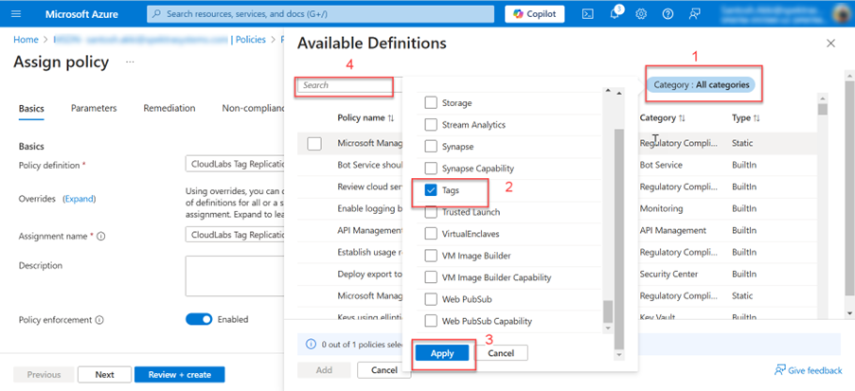Check the Stream Analytics checkbox
The image size is (855, 391).
[x=431, y=124]
